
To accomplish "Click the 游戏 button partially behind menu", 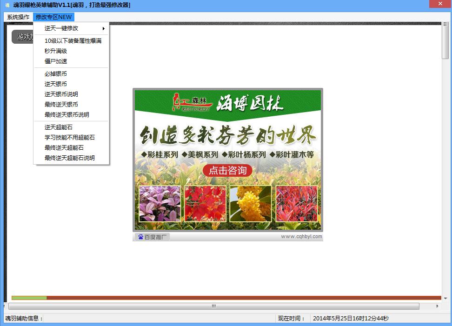I will pyautogui.click(x=23, y=37).
